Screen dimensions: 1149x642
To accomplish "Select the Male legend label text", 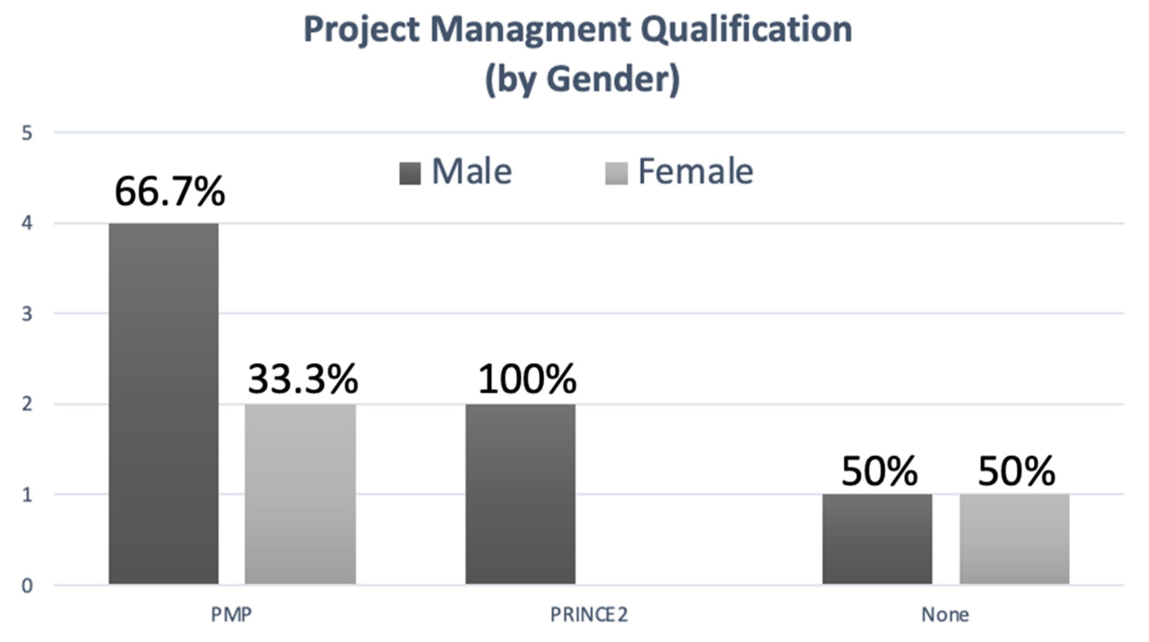I will [x=472, y=172].
